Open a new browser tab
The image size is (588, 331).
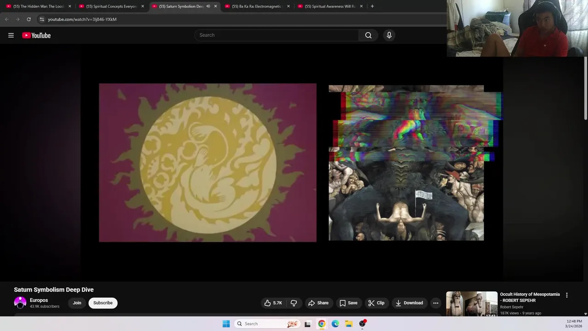coord(372,6)
